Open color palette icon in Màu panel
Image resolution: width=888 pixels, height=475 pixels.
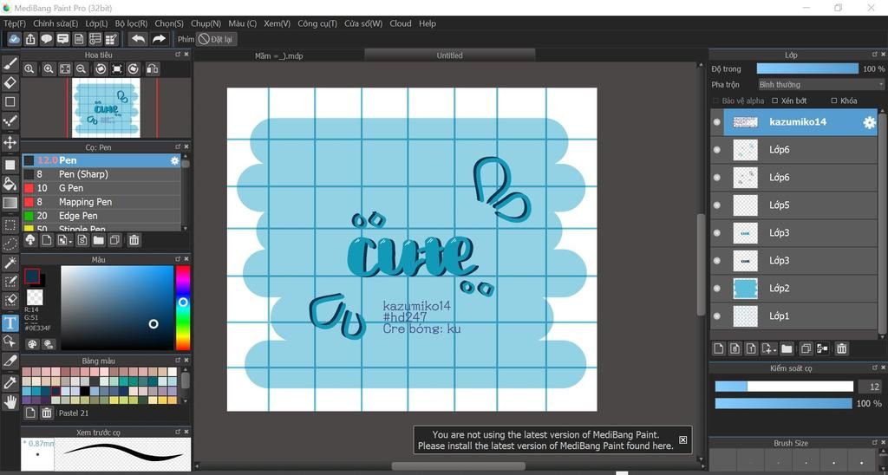[x=32, y=343]
